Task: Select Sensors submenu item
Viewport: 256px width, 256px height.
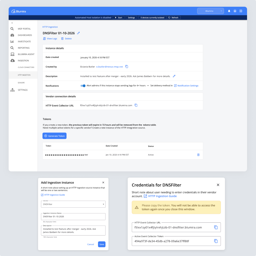Action: 21,83
